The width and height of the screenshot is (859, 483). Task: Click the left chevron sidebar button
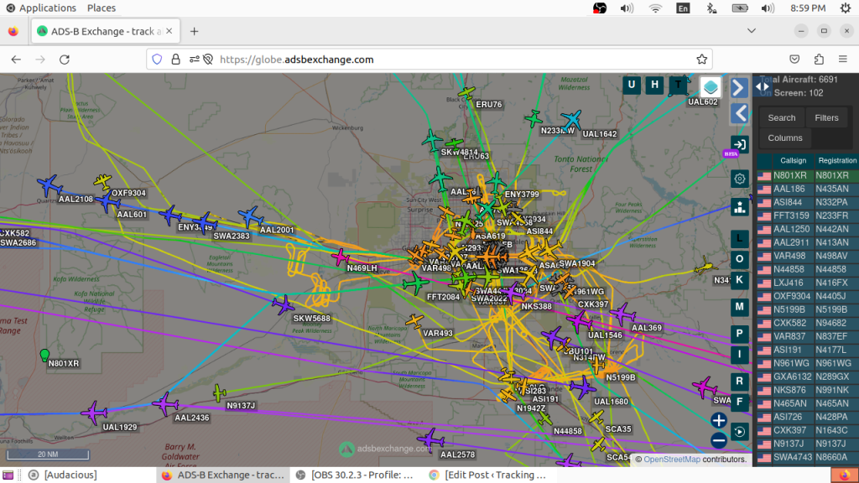[x=739, y=113]
